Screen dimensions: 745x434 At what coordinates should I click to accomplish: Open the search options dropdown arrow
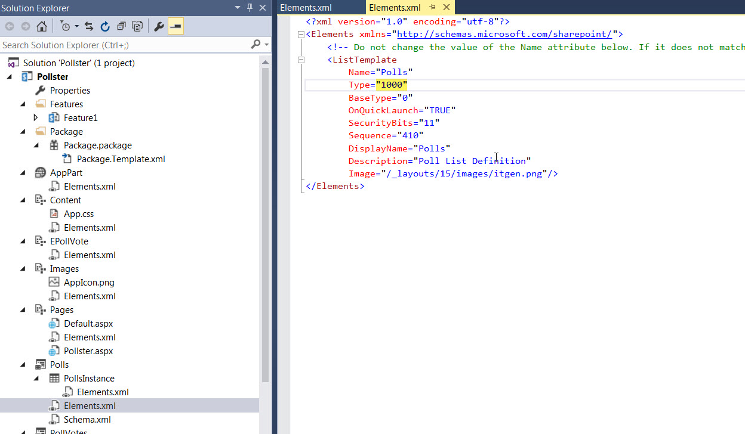click(266, 45)
